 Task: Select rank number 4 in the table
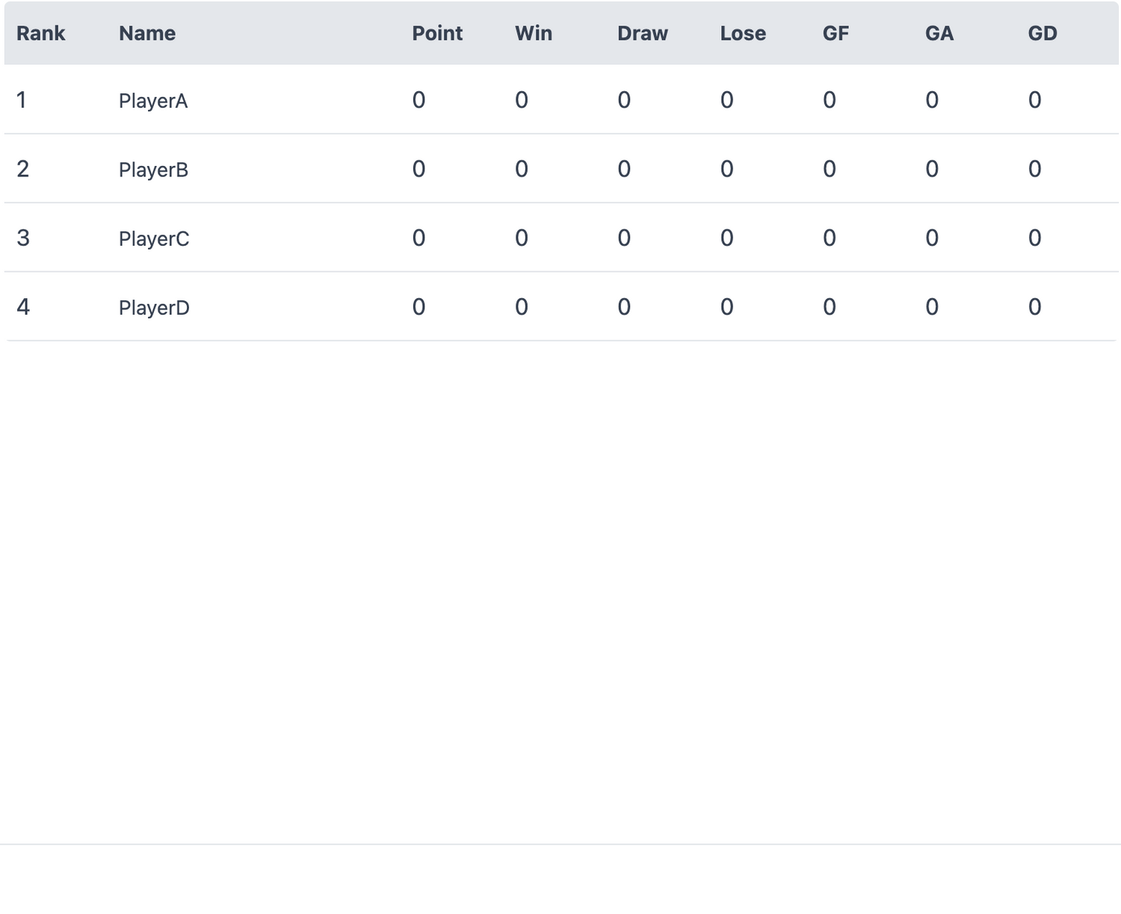click(x=23, y=307)
